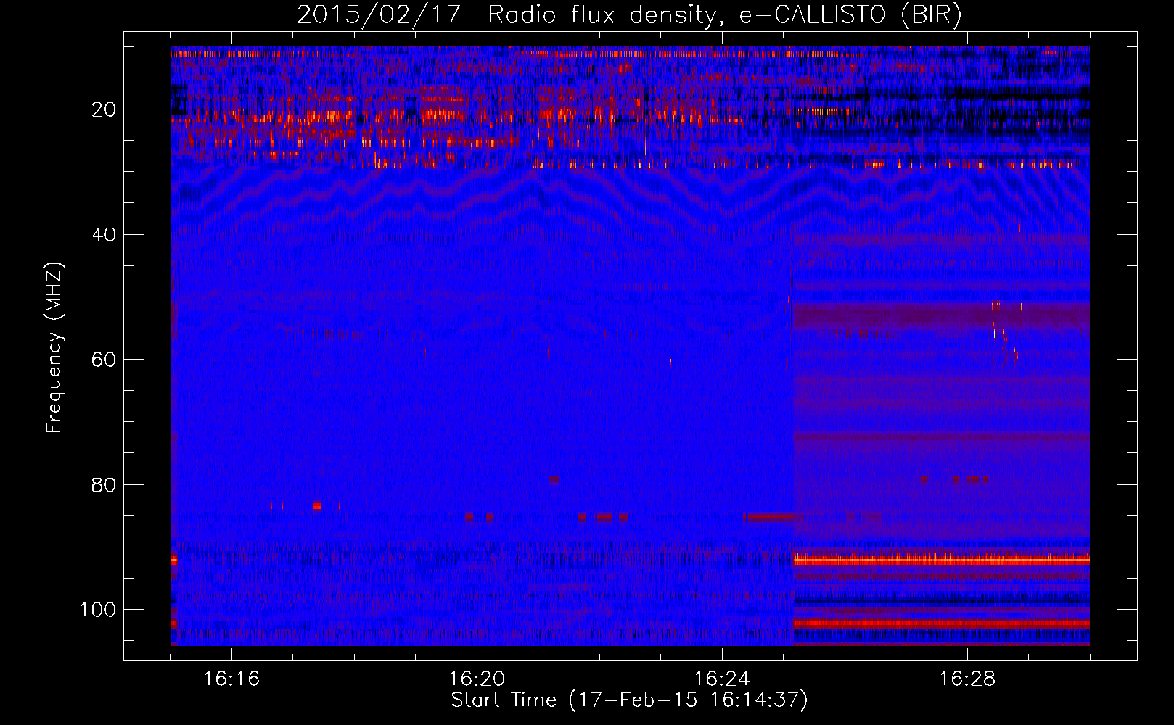Click the 16:24 time tick label
This screenshot has height=725, width=1174.
722,679
